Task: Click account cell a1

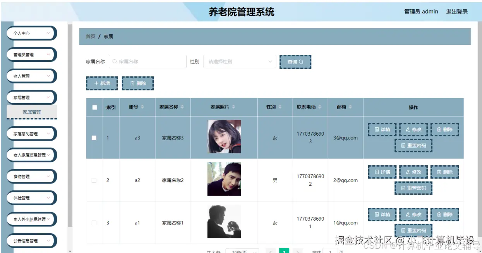Action: (x=137, y=223)
